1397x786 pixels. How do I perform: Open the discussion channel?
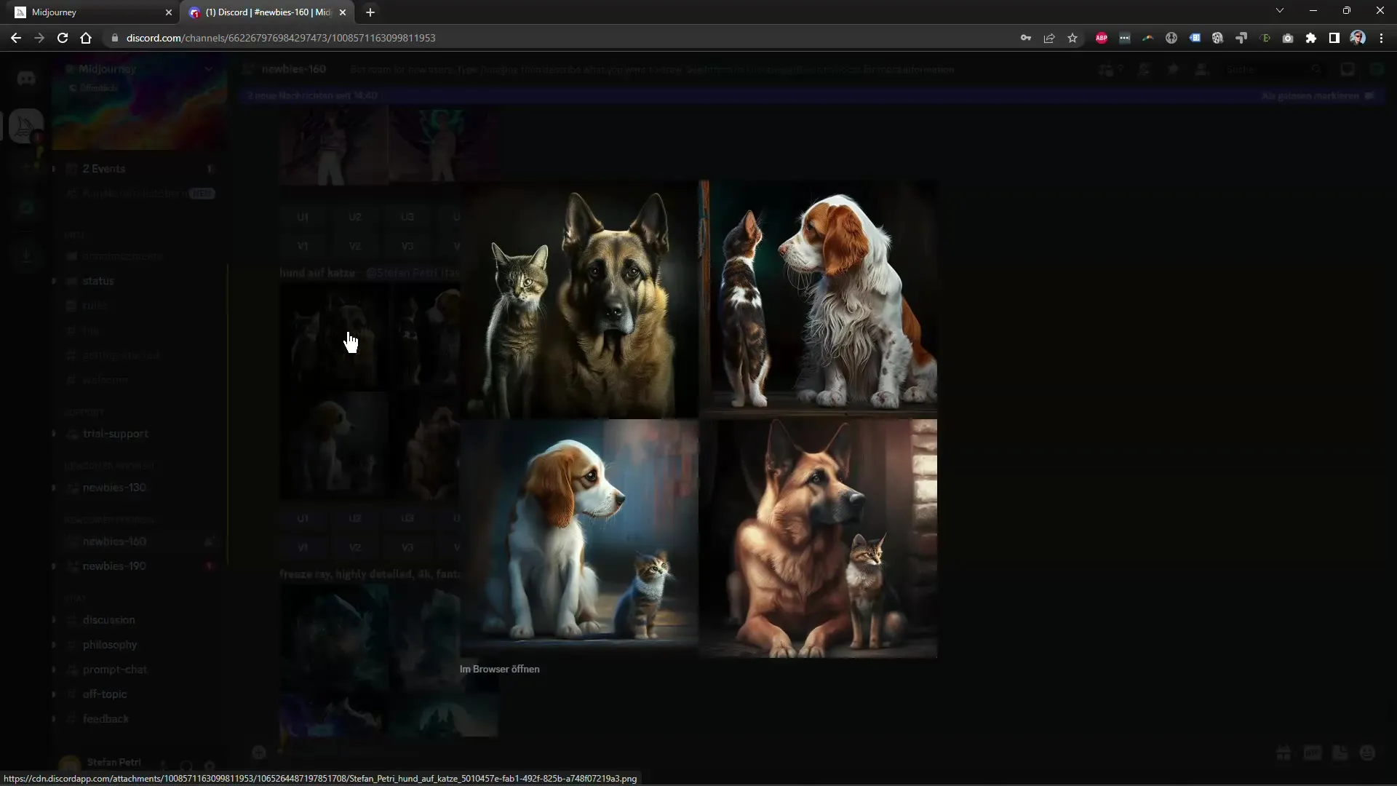click(108, 619)
